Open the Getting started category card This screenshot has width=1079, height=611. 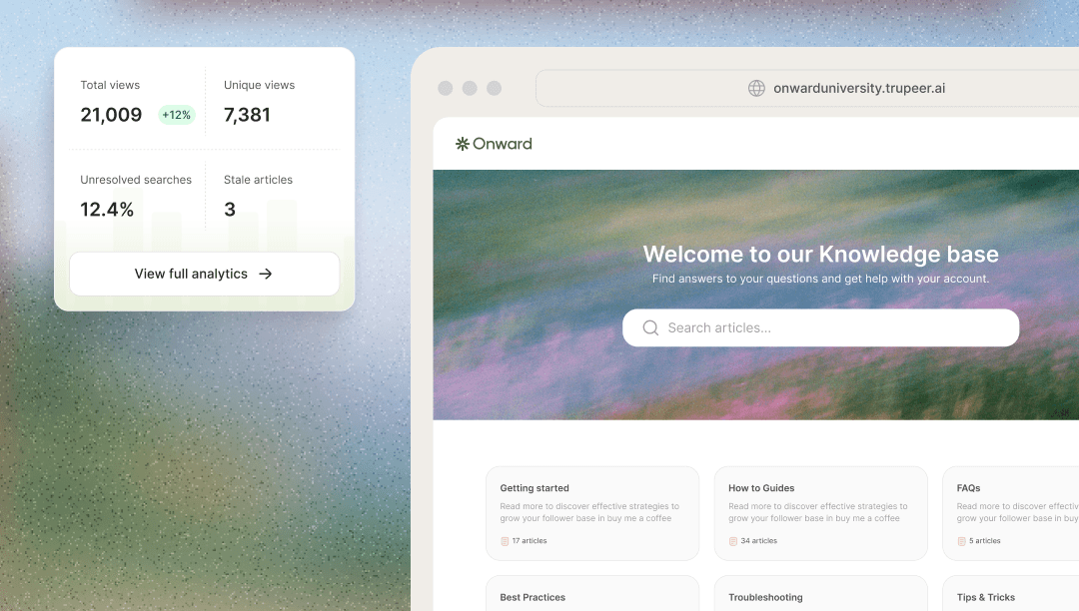coord(591,513)
